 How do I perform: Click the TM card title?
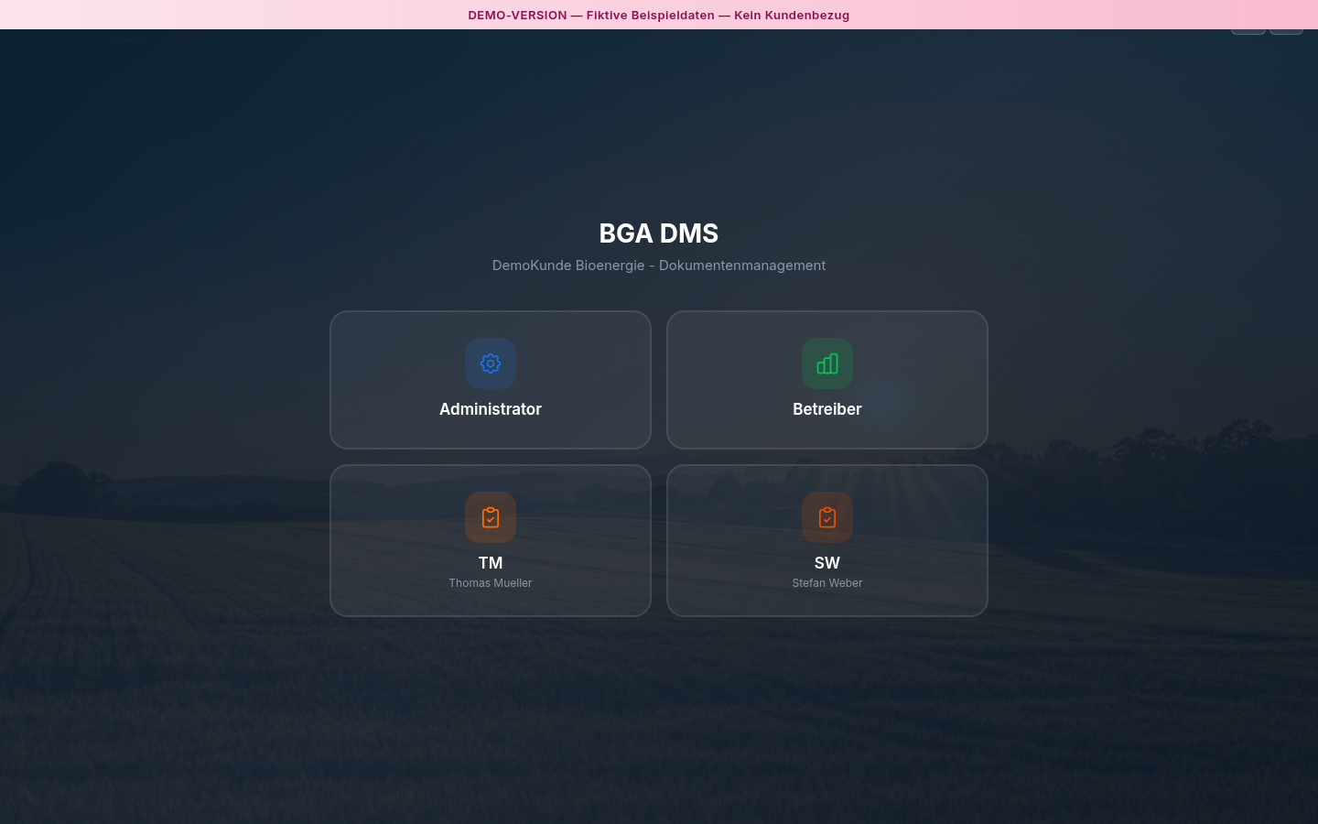(x=491, y=563)
